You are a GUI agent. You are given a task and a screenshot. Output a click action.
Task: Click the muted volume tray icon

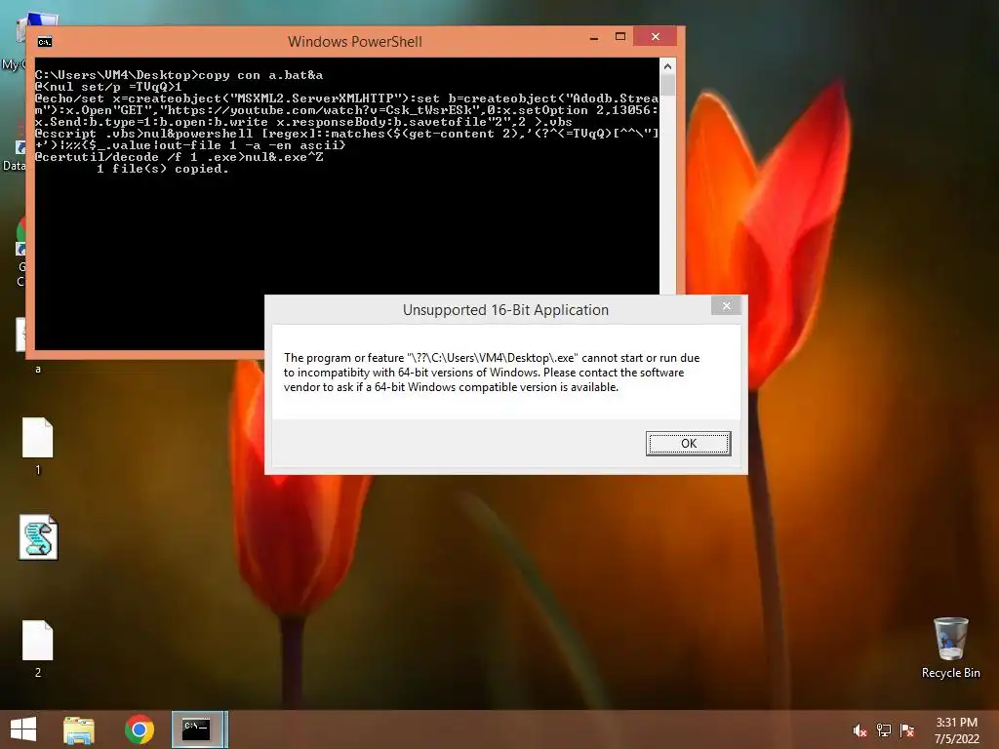pos(859,730)
